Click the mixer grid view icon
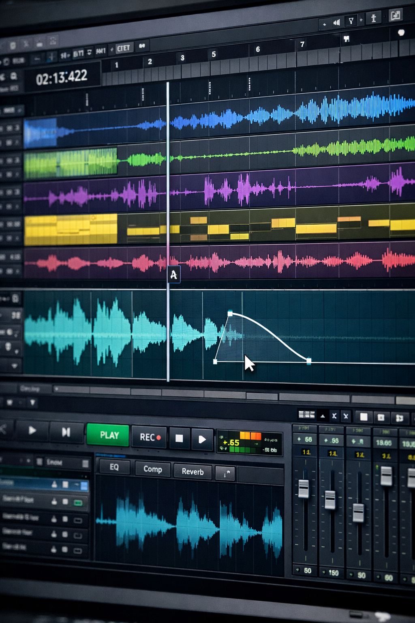The image size is (415, 623). [x=306, y=415]
